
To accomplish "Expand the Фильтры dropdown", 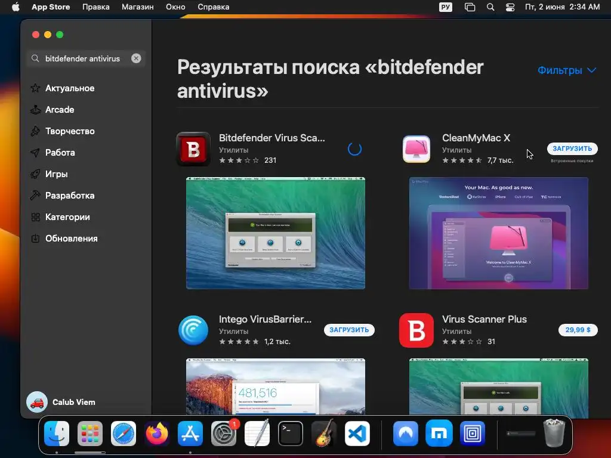I will point(567,70).
